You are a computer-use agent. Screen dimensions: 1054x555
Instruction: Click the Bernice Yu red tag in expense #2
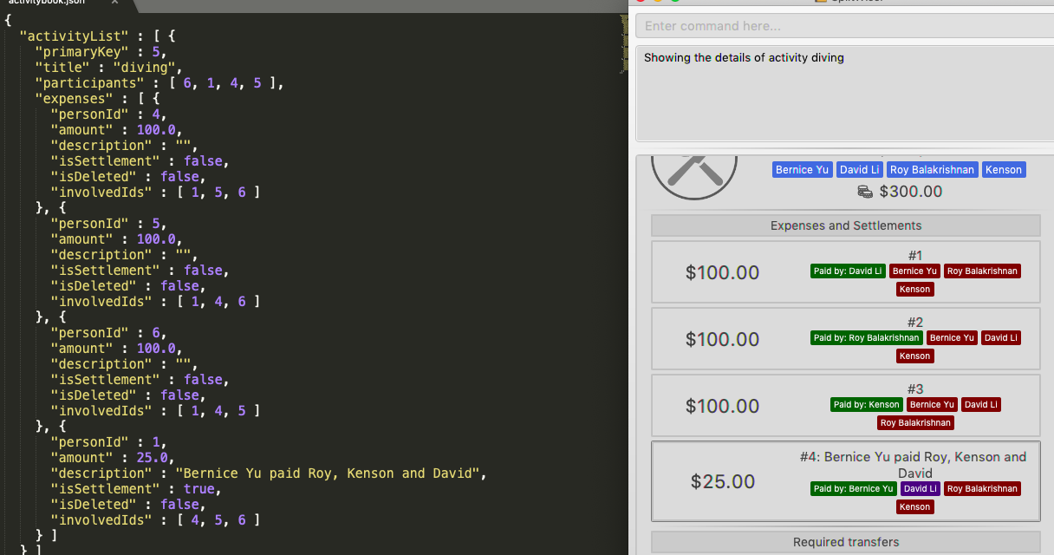[x=952, y=338]
